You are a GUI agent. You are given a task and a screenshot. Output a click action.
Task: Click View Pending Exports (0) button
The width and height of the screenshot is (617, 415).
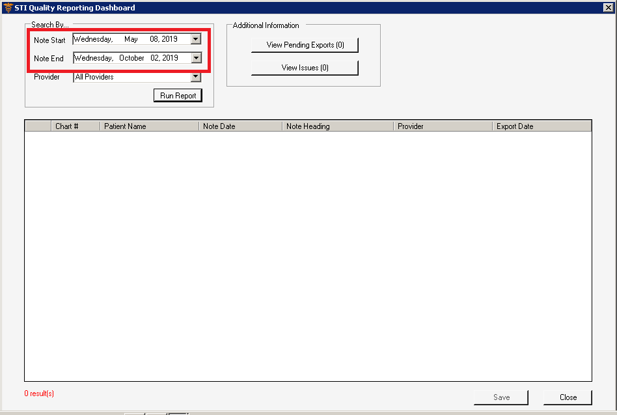tap(305, 45)
